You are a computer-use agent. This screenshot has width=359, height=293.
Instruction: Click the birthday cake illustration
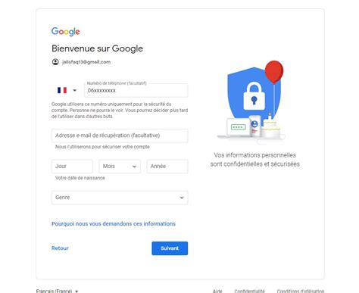pos(270,128)
